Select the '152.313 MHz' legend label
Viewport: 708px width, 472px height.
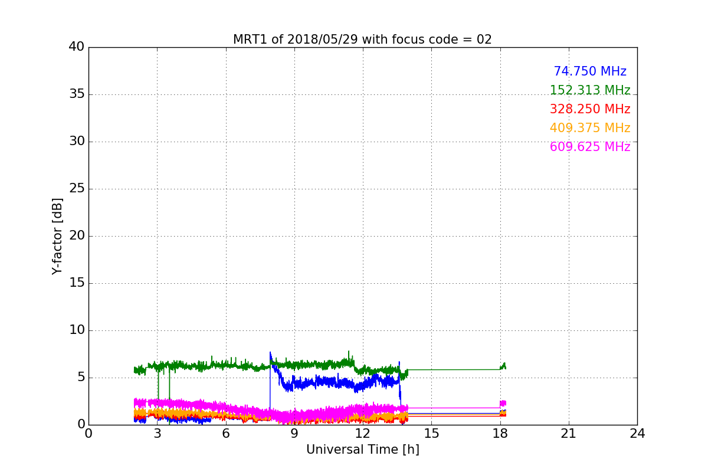pos(590,90)
